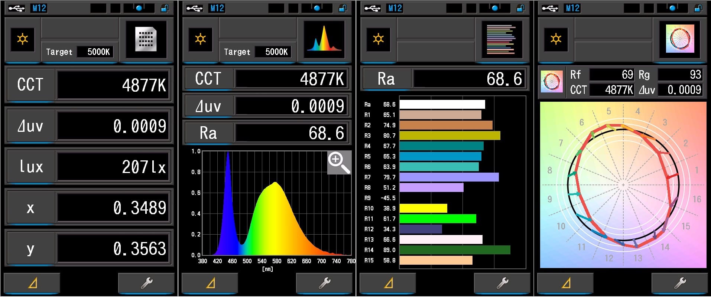
Task: Click the 207lx illuminance value
Action: click(114, 166)
